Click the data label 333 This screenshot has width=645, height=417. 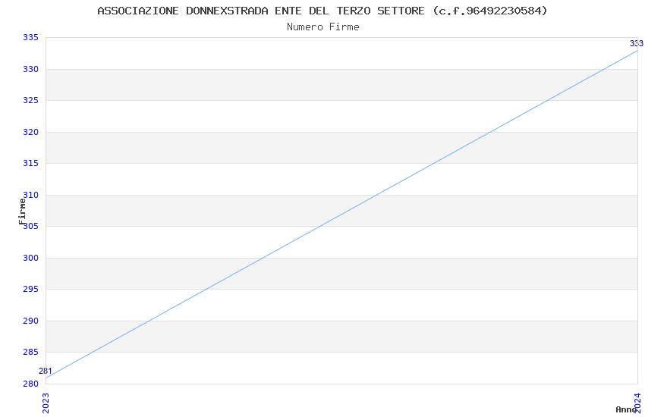point(637,43)
